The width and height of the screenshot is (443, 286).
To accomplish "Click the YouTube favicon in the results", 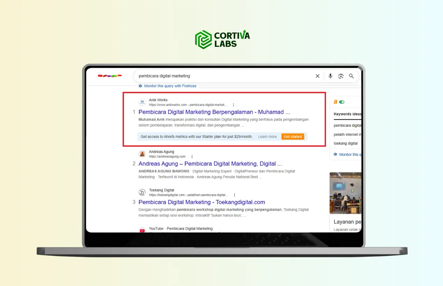I will [142, 230].
